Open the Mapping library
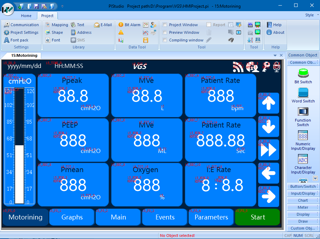Image resolution: width=320 pixels, height=239 pixels. (x=57, y=25)
